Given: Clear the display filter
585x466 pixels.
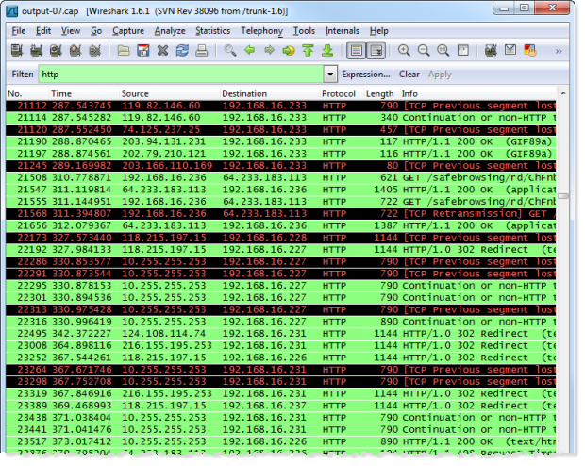Looking at the screenshot, I should pos(409,75).
